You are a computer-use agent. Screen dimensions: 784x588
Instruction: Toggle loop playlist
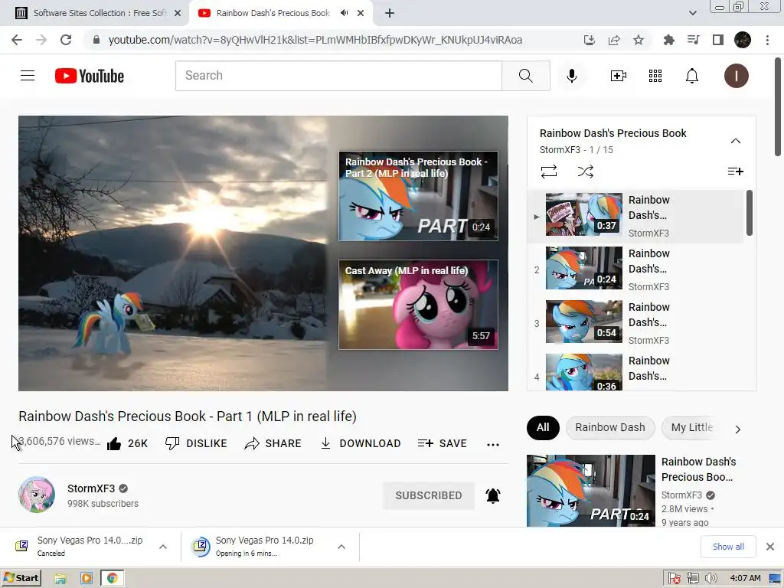click(548, 171)
